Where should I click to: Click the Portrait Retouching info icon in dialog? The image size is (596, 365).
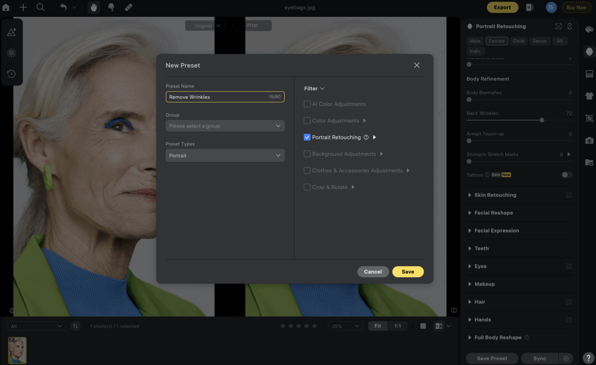tap(366, 138)
